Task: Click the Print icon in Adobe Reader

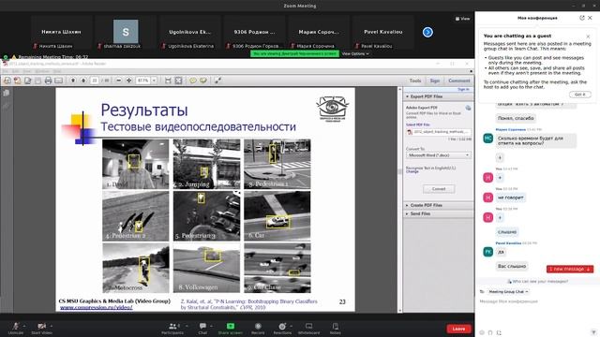Action: point(48,81)
